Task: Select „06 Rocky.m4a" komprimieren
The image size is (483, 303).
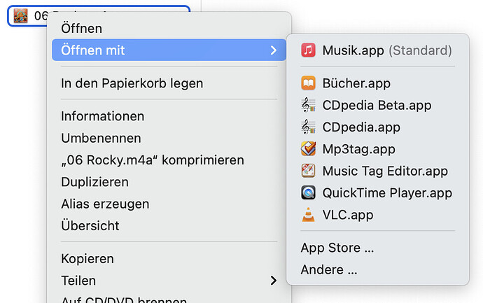Action: click(x=153, y=160)
